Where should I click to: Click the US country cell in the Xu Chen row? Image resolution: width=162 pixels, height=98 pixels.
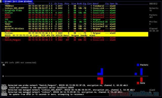pyautogui.click(x=106, y=22)
